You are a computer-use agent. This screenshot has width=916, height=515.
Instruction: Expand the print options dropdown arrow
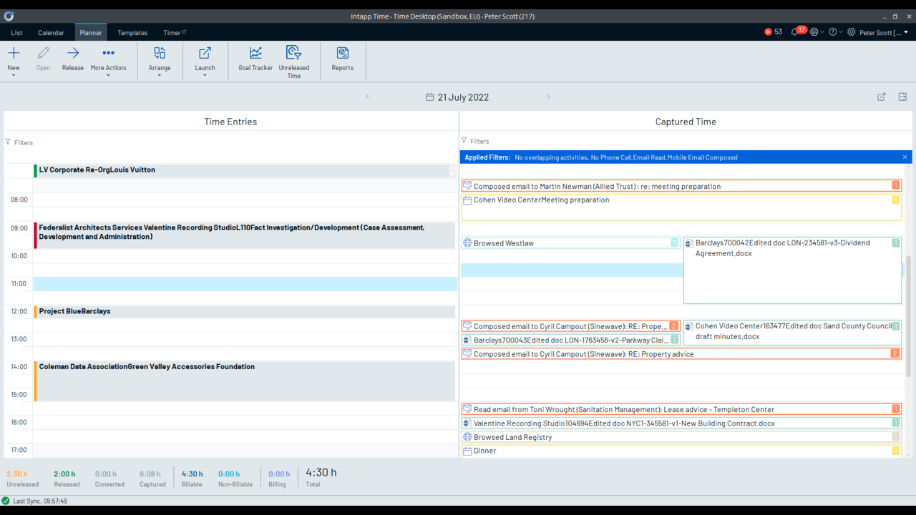pyautogui.click(x=822, y=32)
